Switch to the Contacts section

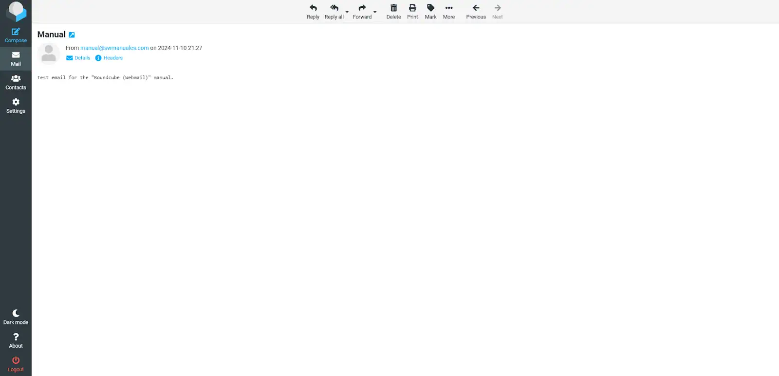(16, 82)
